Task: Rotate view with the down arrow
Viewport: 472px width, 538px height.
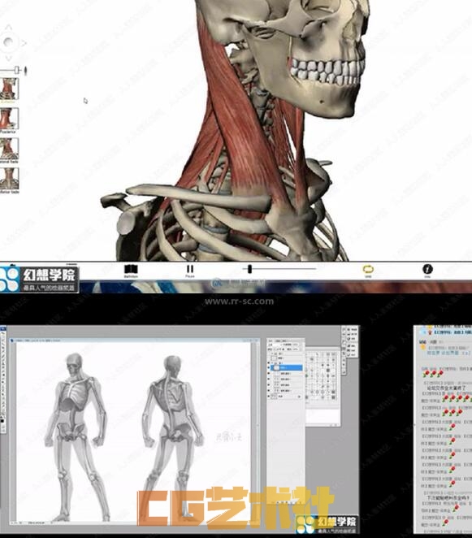Action: point(9,58)
